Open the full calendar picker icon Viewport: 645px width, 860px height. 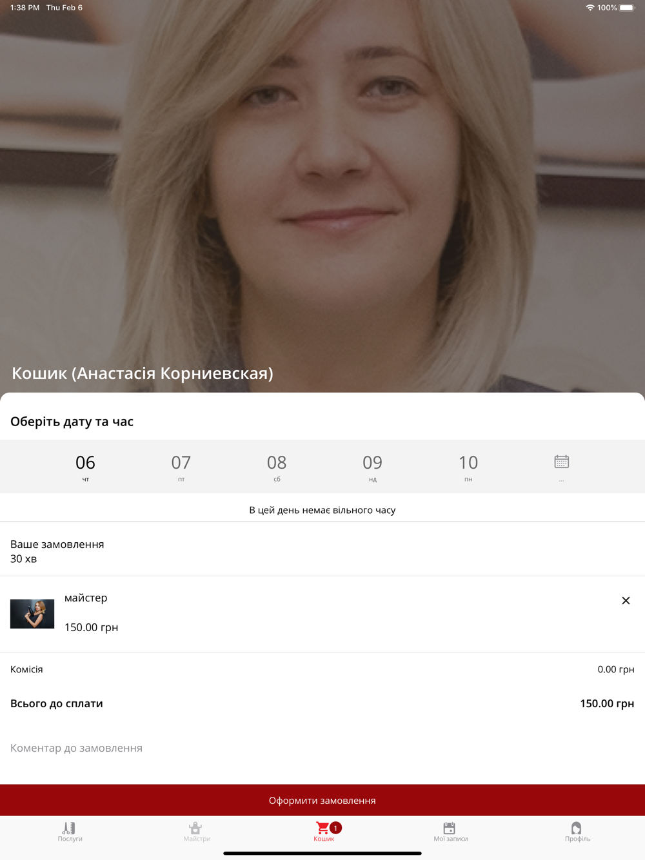561,462
